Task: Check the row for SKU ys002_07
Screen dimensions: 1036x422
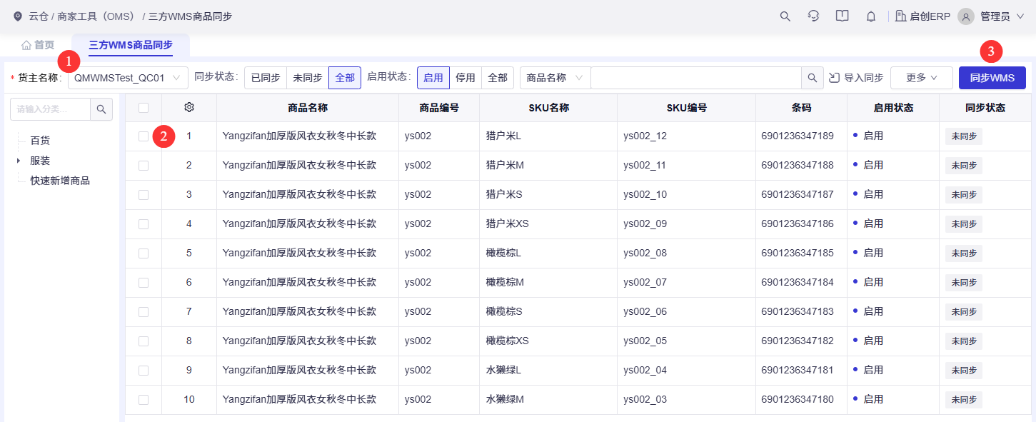Action: pyautogui.click(x=144, y=282)
